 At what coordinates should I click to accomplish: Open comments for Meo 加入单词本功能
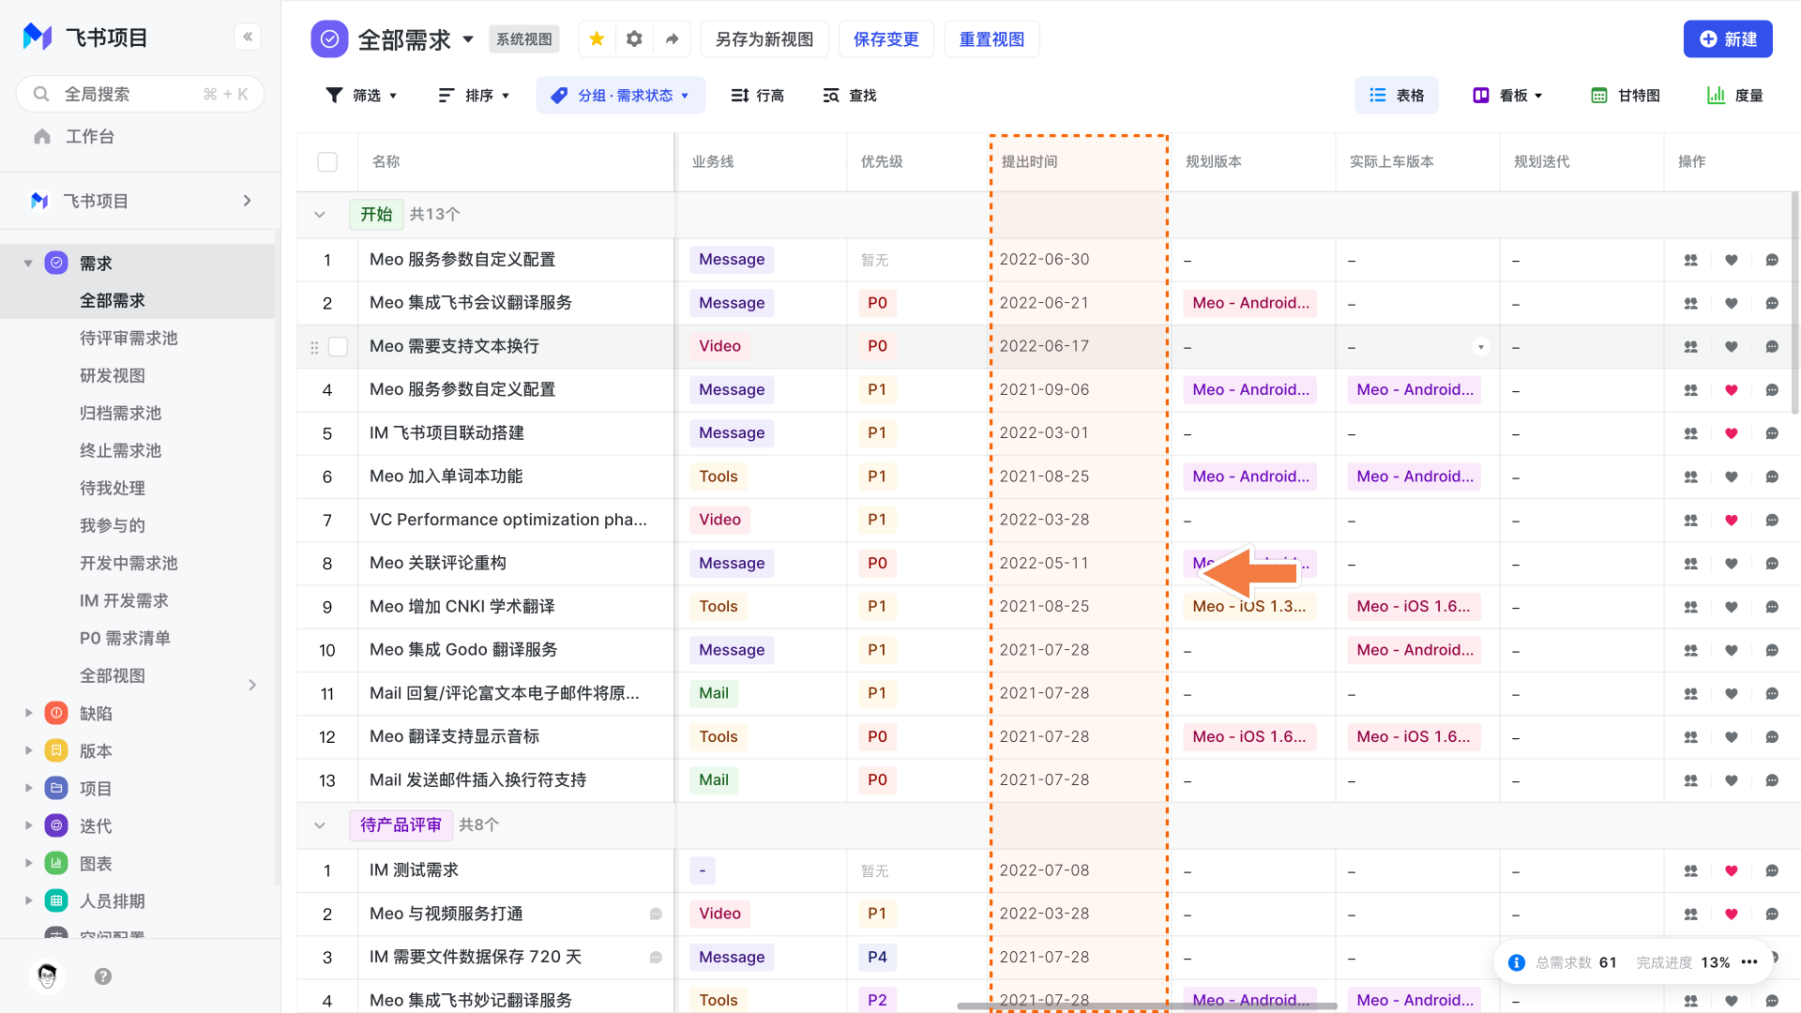point(1772,476)
